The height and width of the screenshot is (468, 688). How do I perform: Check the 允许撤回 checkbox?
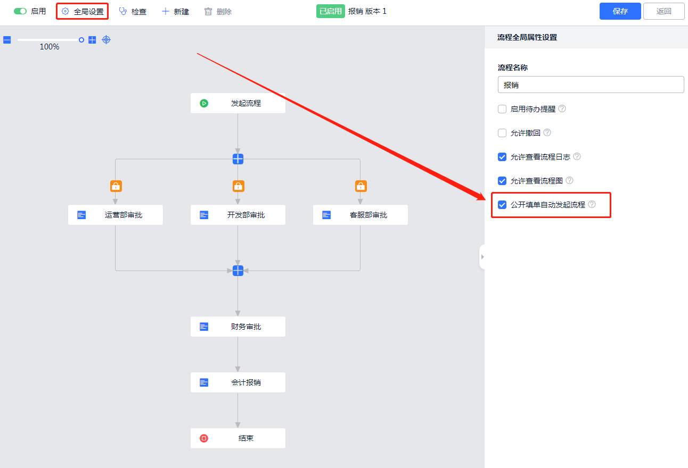(502, 133)
